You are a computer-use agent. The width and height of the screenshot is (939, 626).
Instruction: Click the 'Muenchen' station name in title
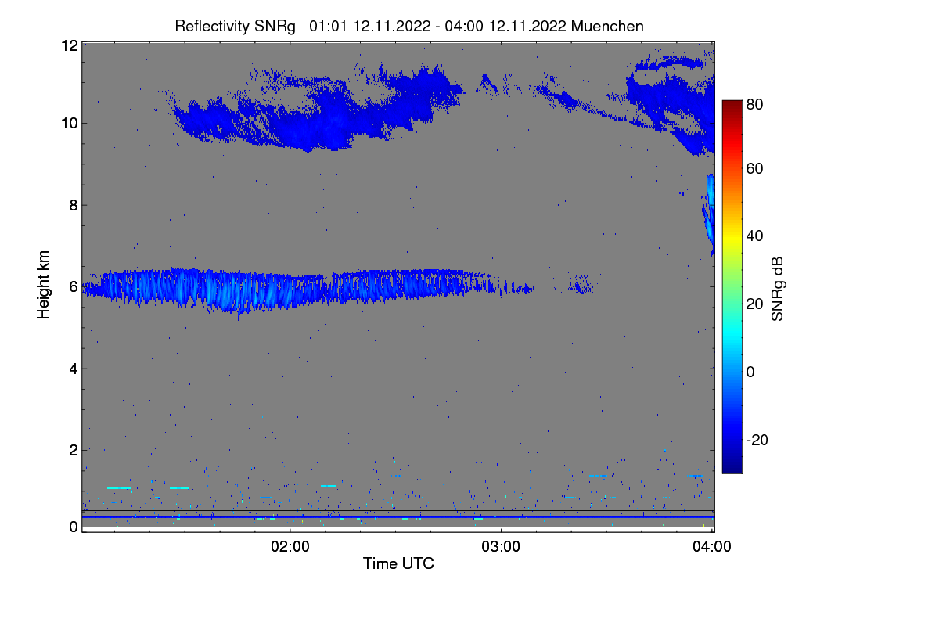(608, 26)
